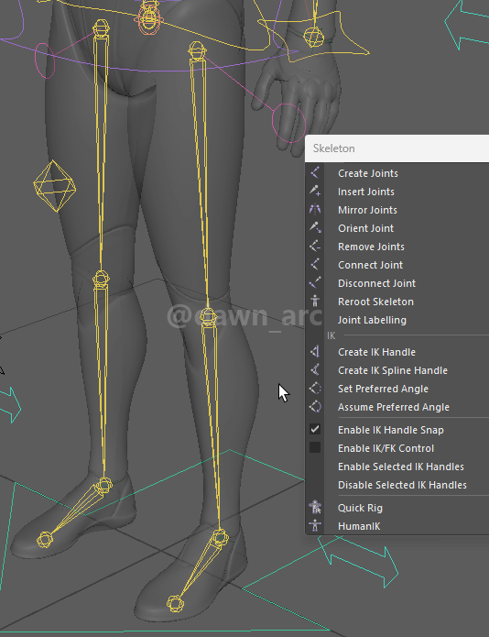Select the yellow diamond knee pole-vector control
This screenshot has height=637, width=489.
[x=54, y=186]
